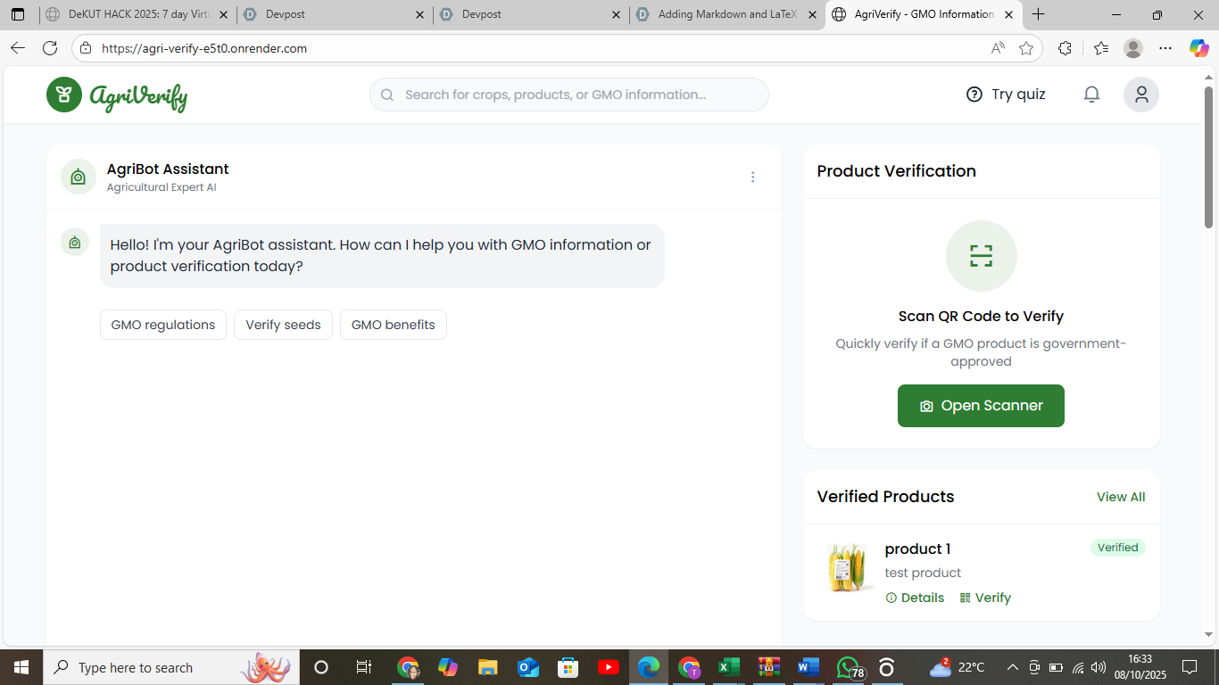Open Outlook from the taskbar
This screenshot has width=1219, height=685.
[528, 667]
